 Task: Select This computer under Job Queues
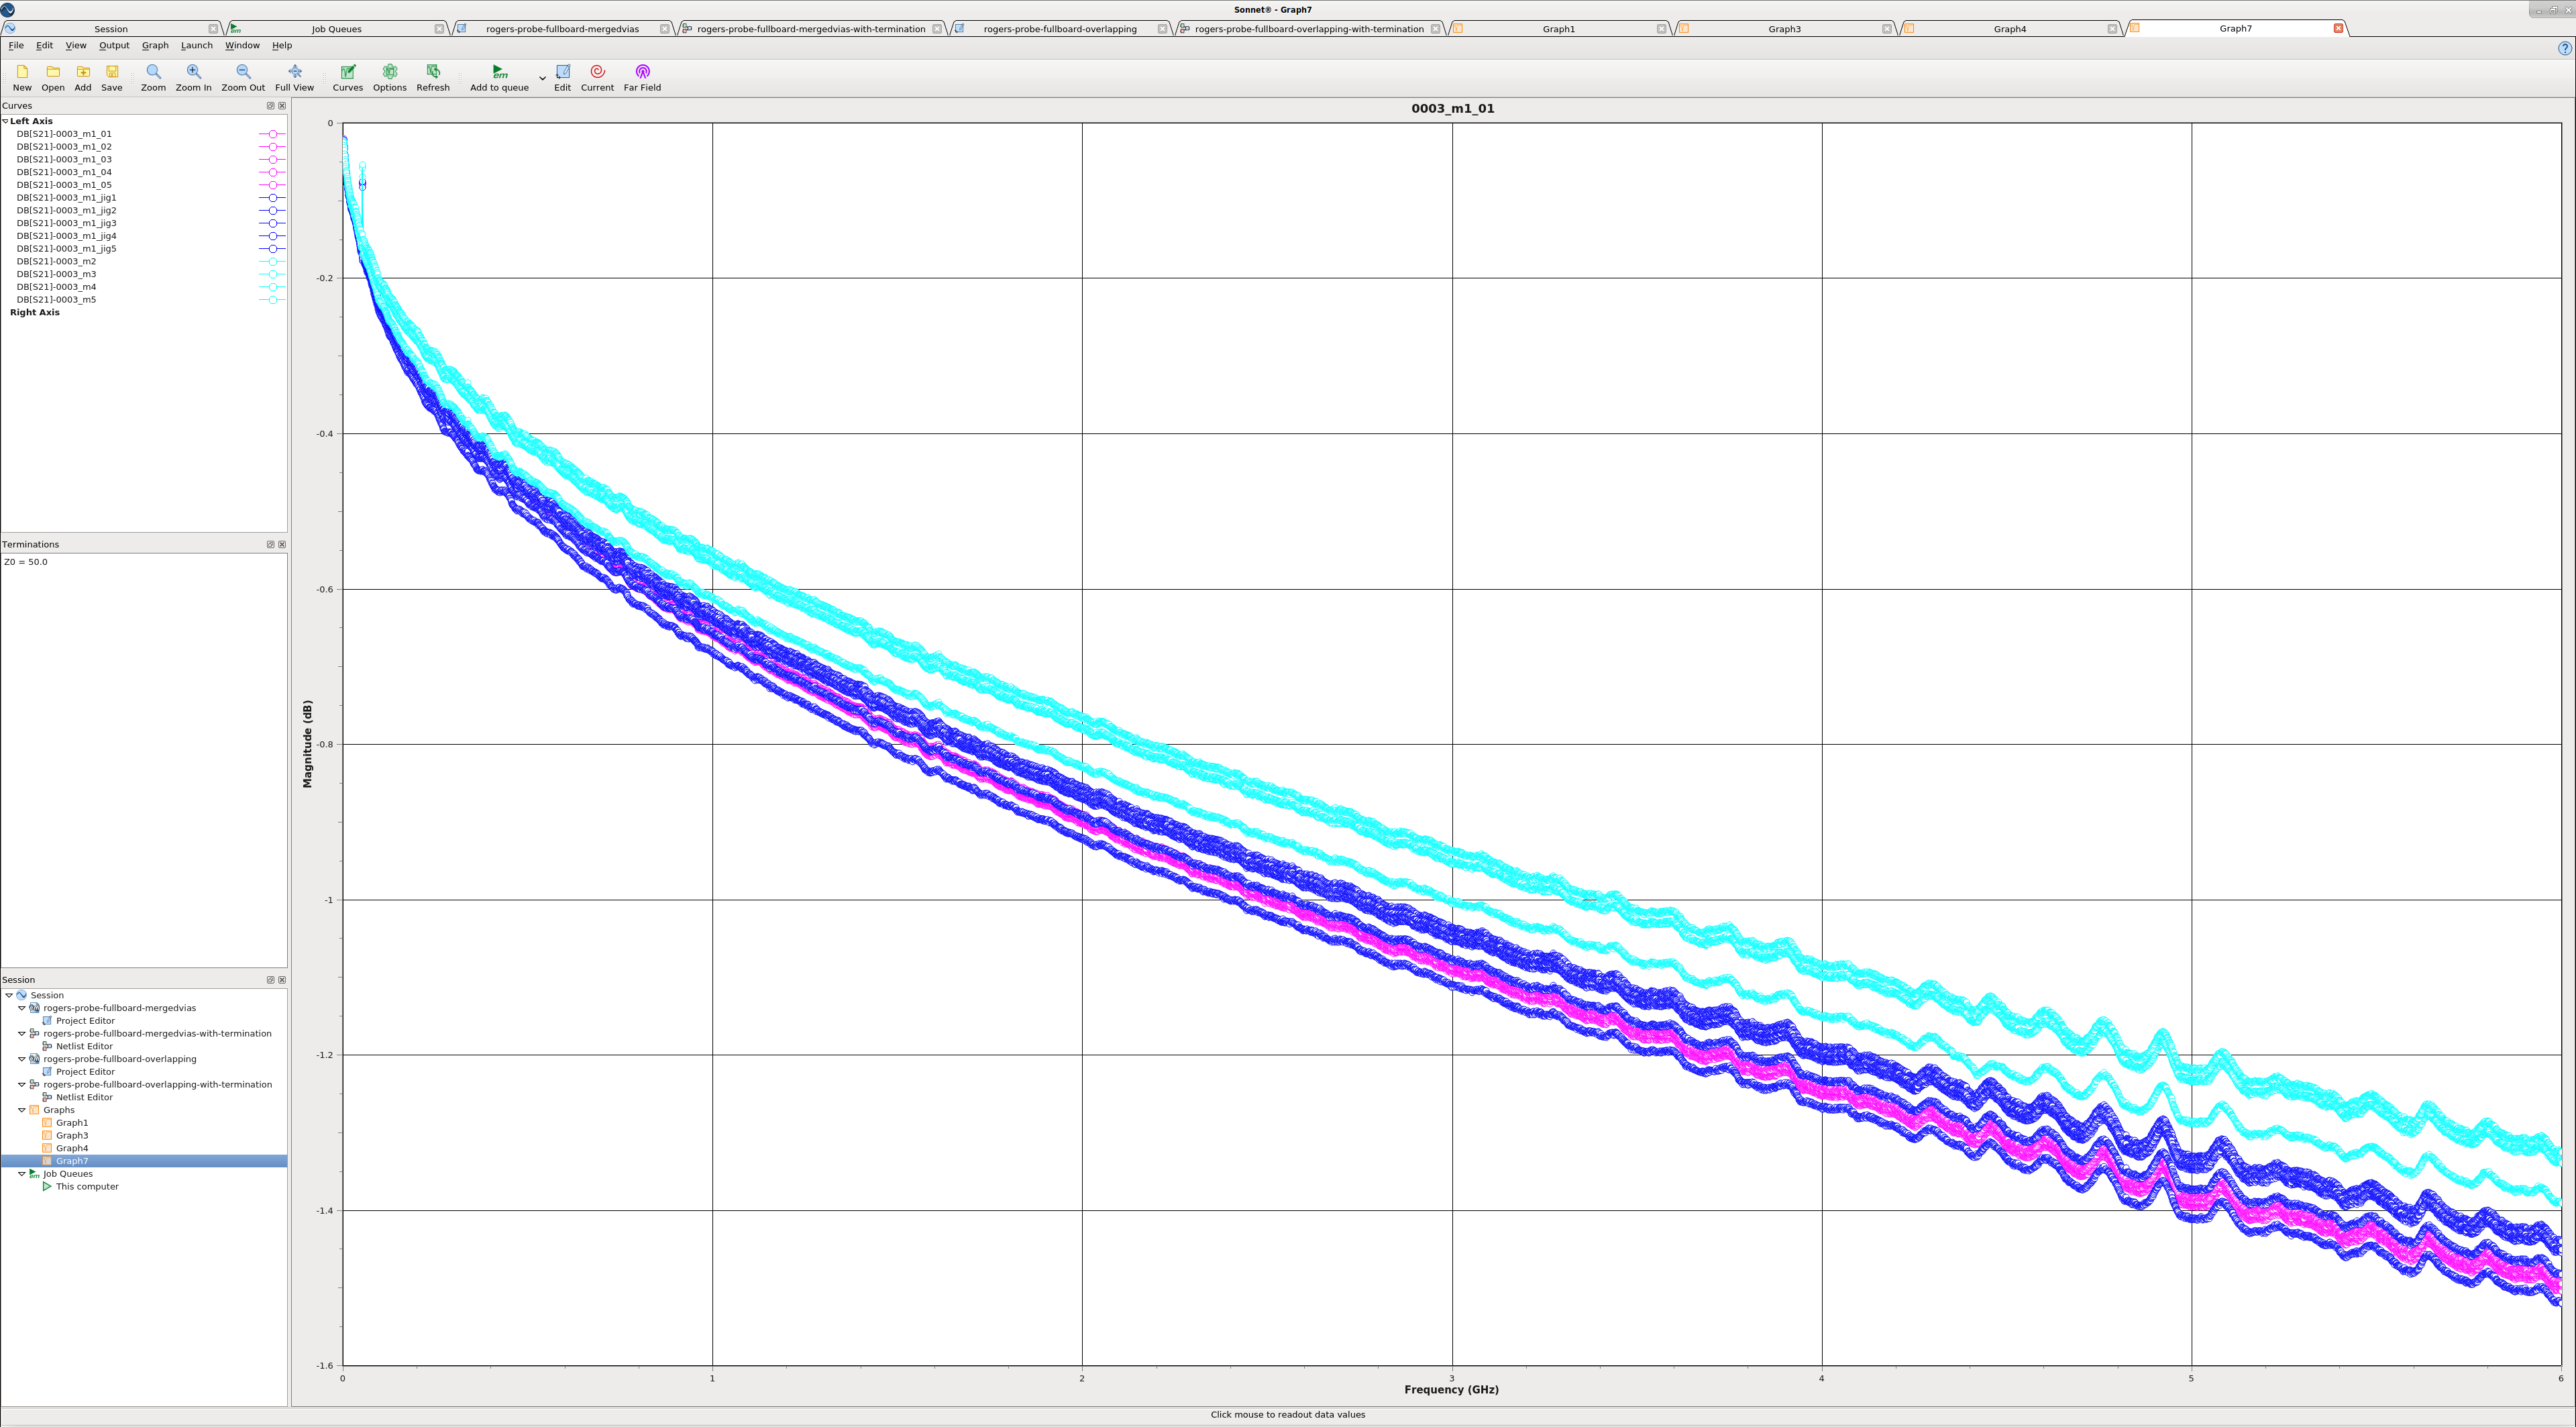pos(87,1187)
